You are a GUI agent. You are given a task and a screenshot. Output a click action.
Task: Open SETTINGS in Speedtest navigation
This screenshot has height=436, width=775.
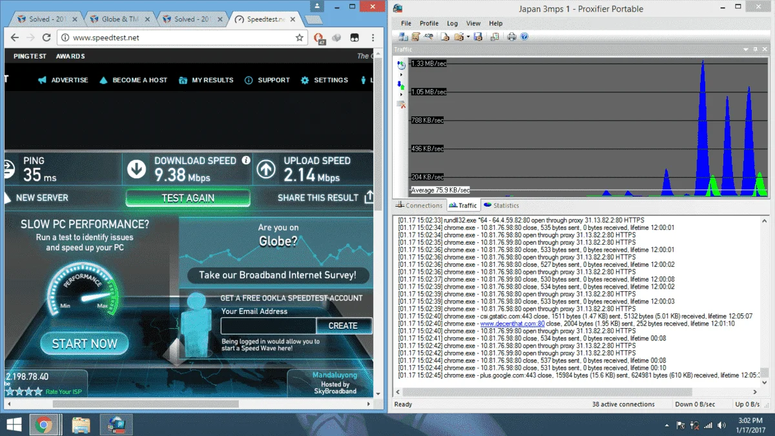pyautogui.click(x=324, y=80)
